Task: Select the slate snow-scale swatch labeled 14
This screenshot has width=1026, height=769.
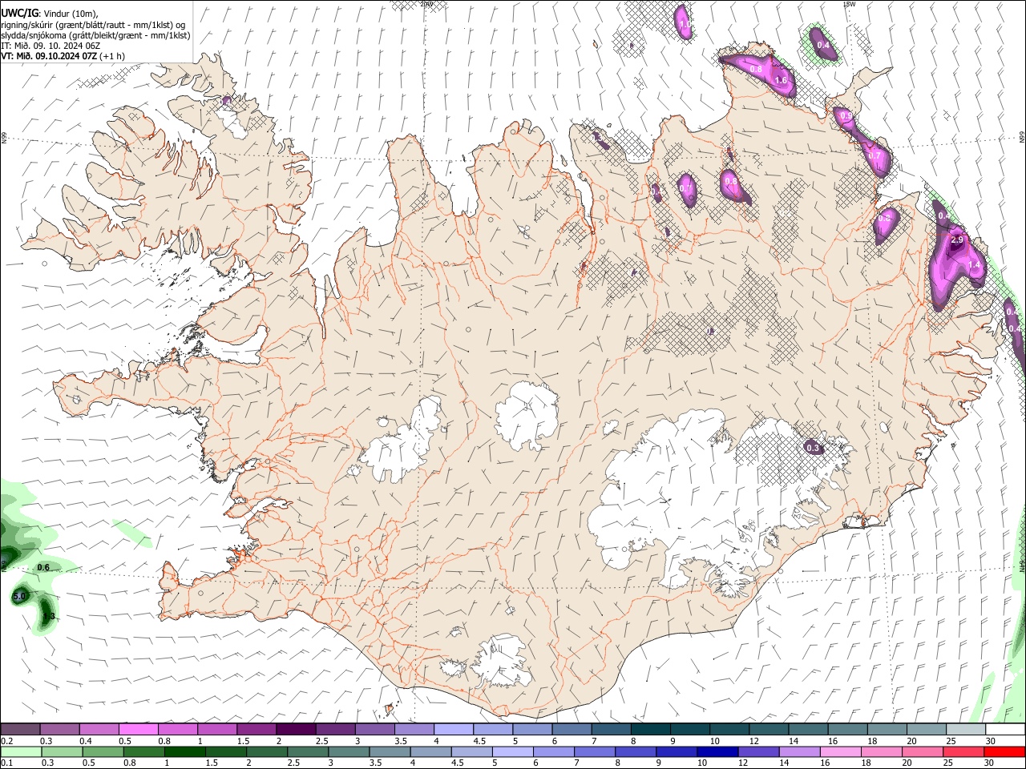Action: [x=809, y=729]
